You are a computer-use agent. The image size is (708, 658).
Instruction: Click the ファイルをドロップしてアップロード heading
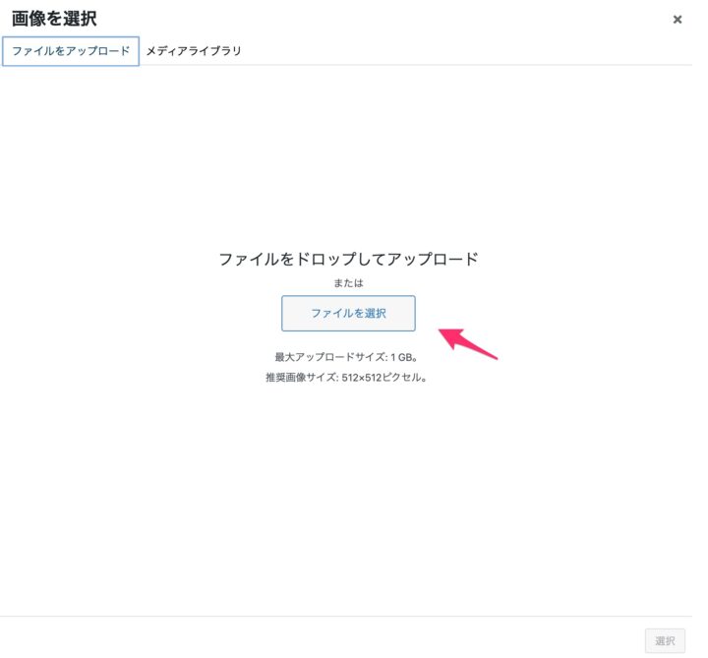pos(348,260)
